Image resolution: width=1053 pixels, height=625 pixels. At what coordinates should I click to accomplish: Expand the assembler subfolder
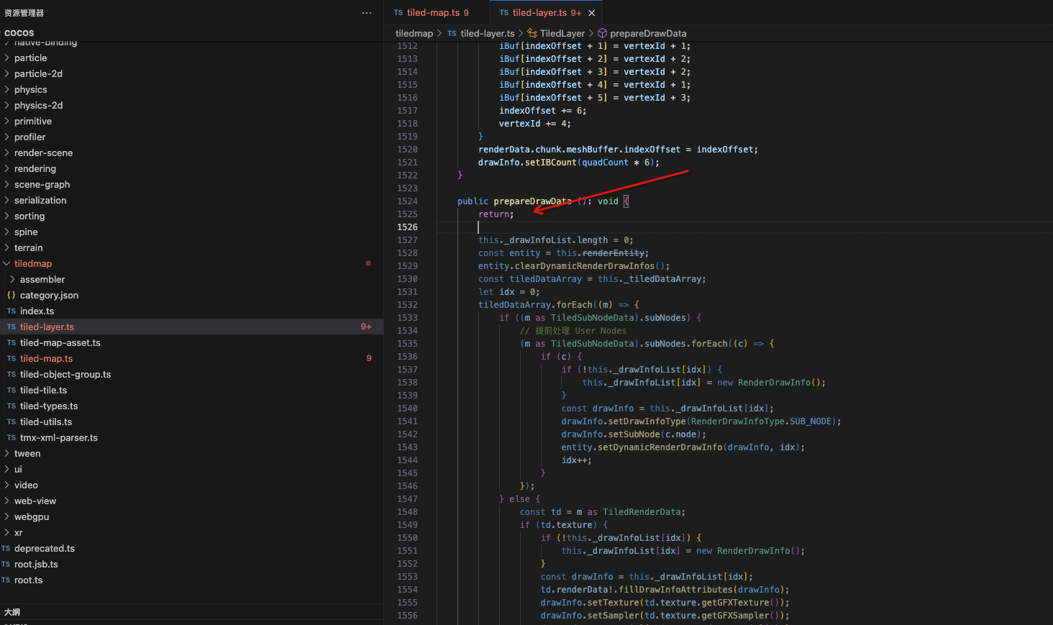(191, 280)
